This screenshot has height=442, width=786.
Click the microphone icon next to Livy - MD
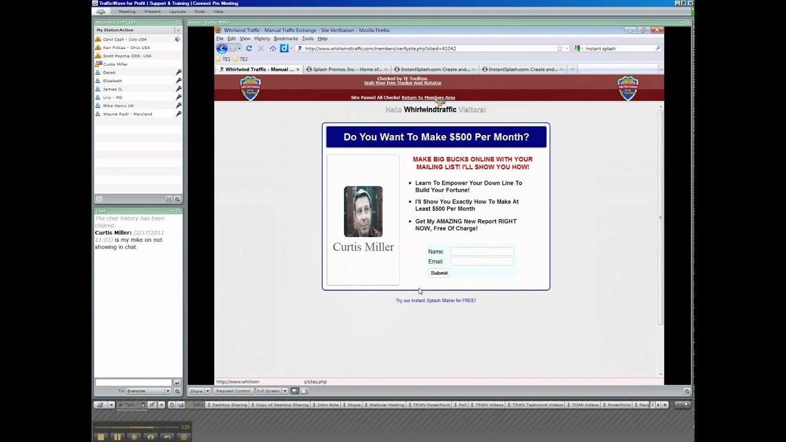click(x=179, y=97)
